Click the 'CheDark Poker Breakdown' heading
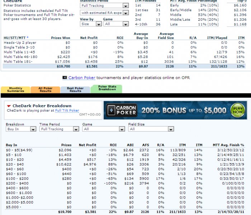The height and width of the screenshot is (215, 251). point(42,106)
